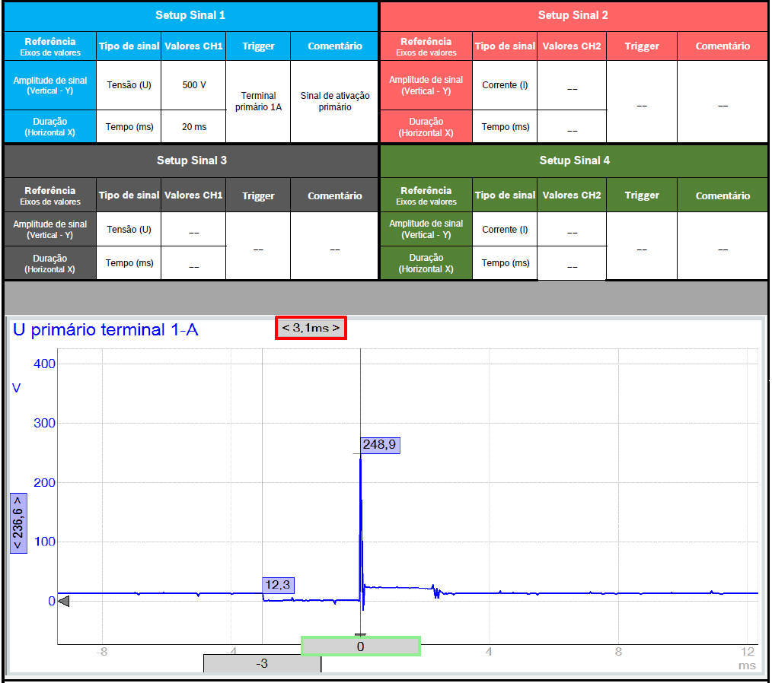Click the 248,9 peak value label
Image resolution: width=772 pixels, height=683 pixels.
tap(378, 445)
